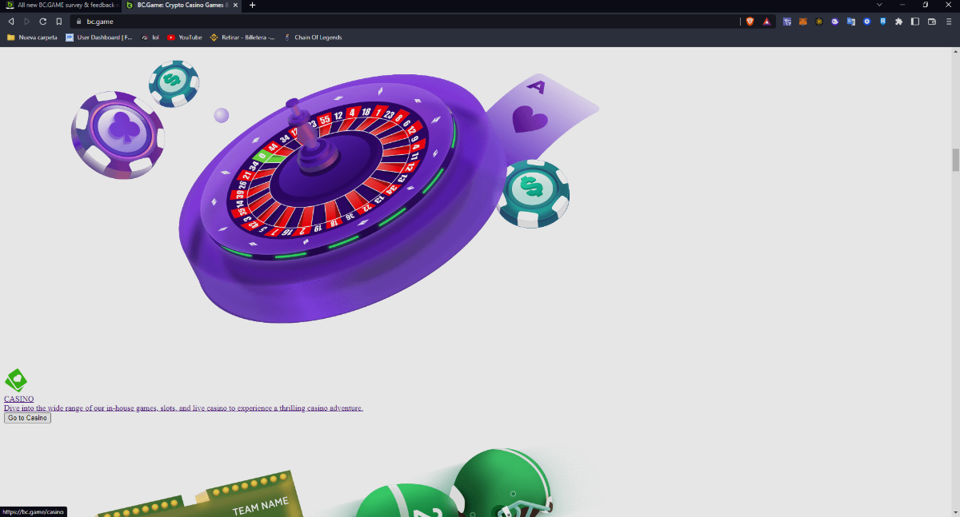Open the Brave Rewards triangle icon
960x517 pixels.
coord(766,22)
